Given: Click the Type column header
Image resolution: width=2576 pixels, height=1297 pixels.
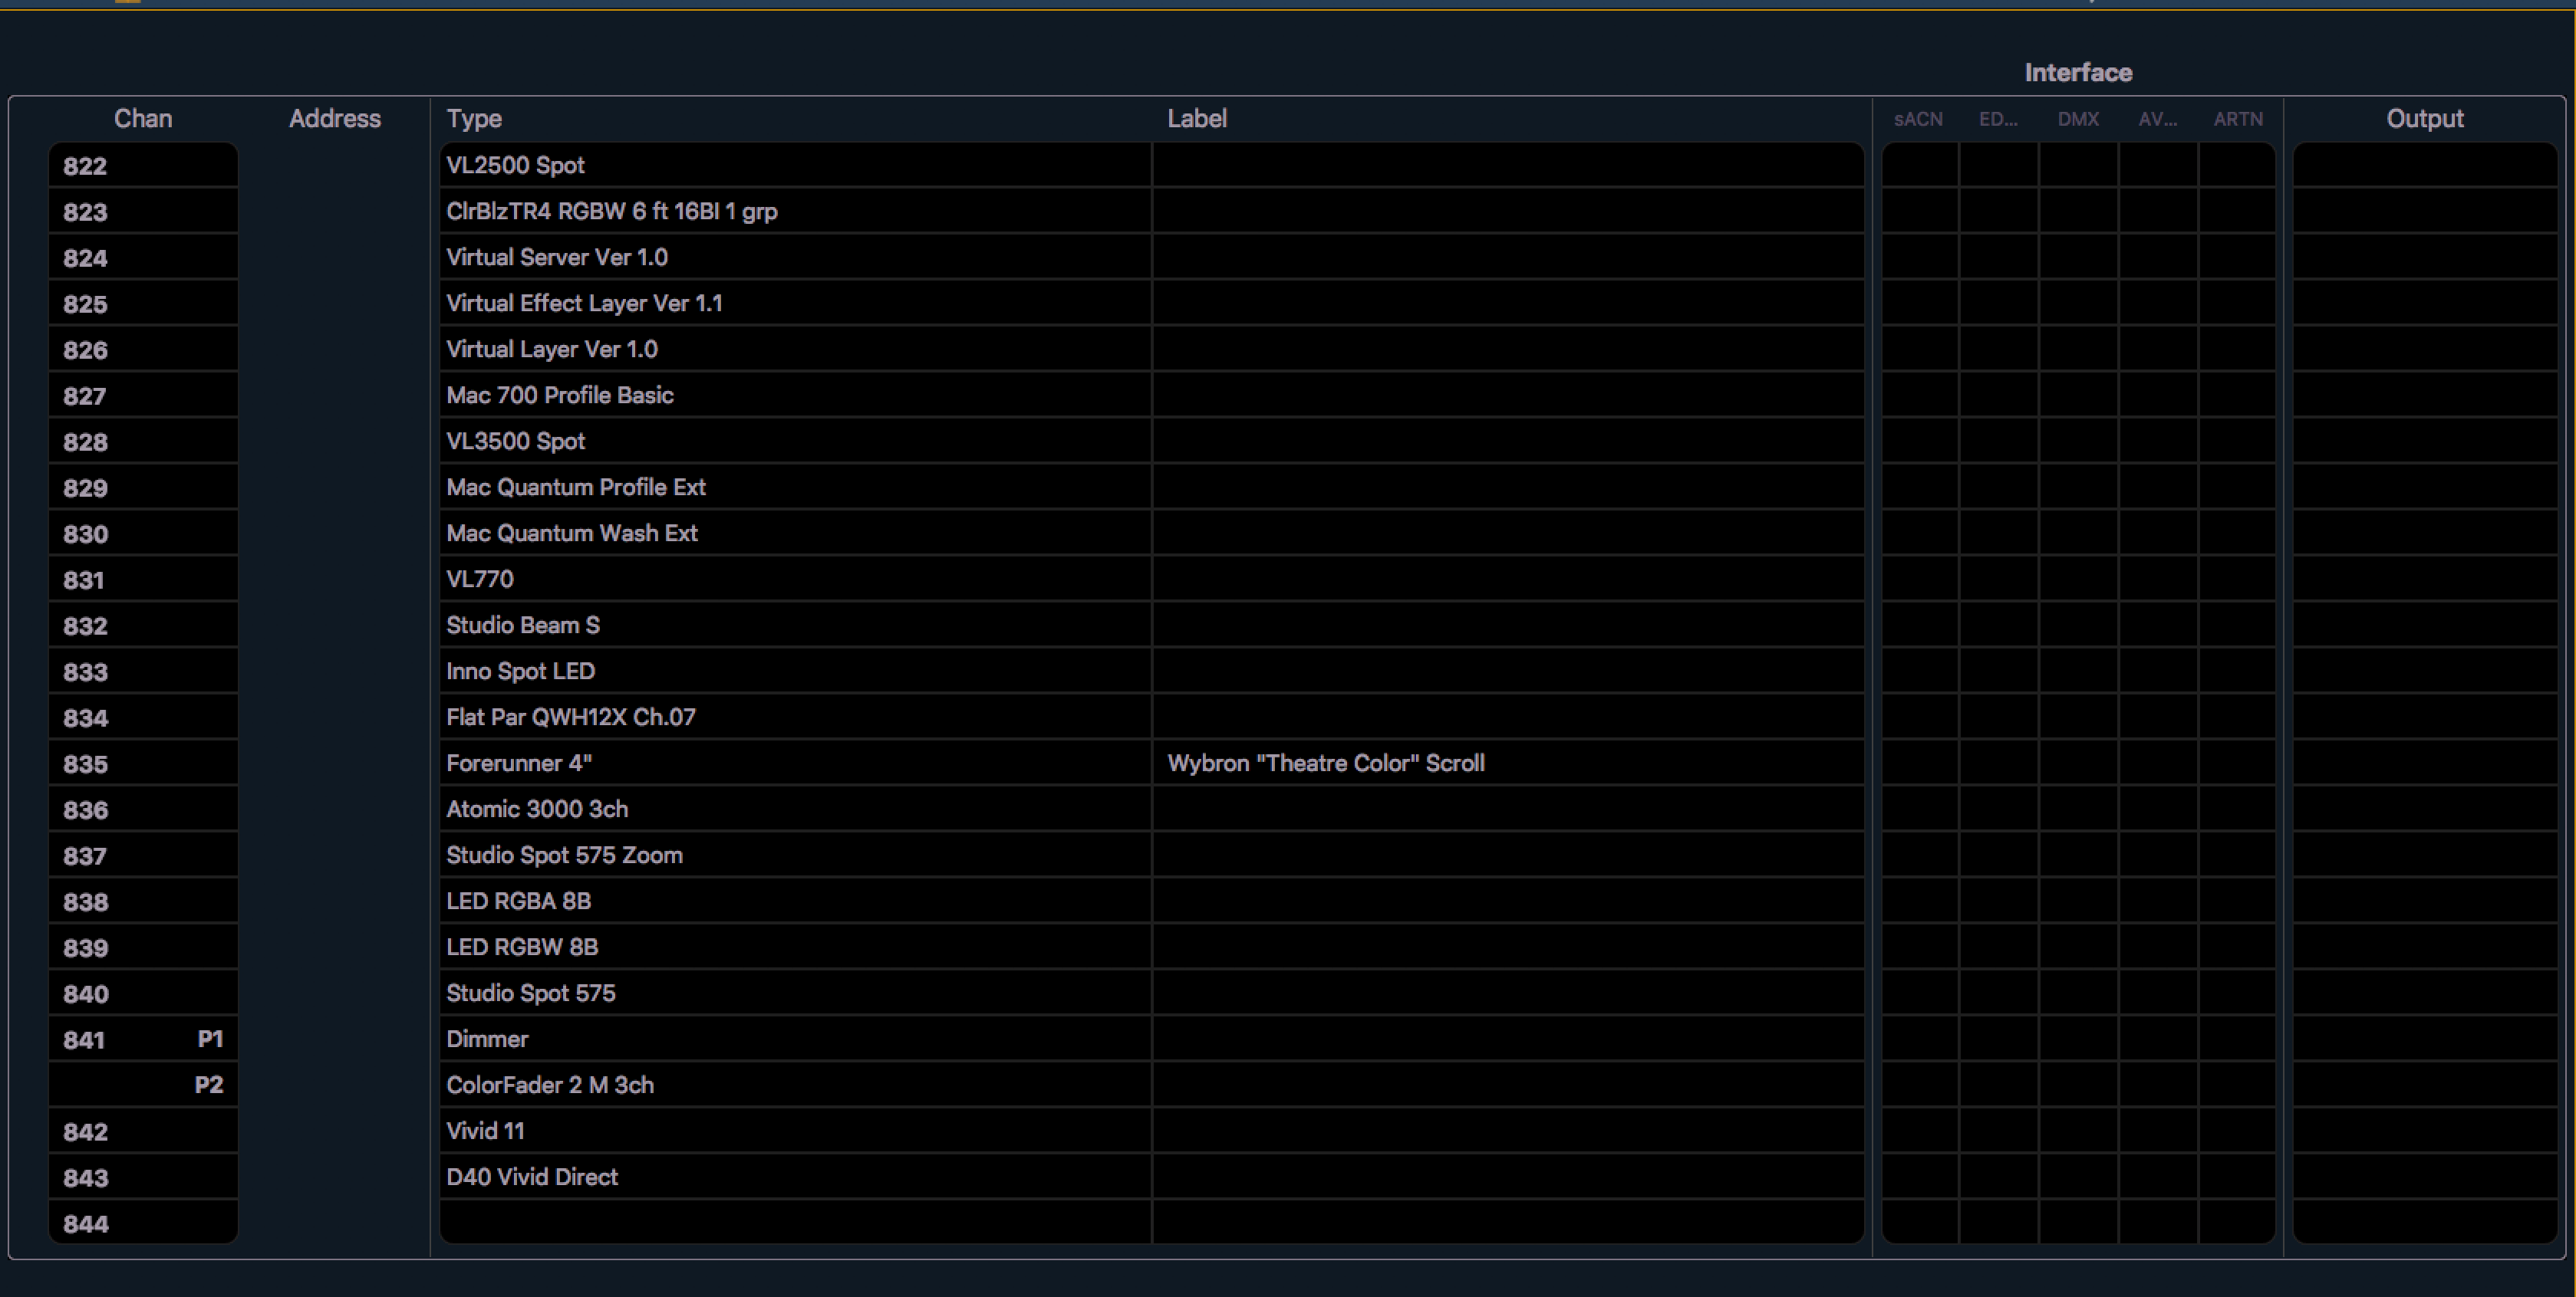Looking at the screenshot, I should (474, 119).
